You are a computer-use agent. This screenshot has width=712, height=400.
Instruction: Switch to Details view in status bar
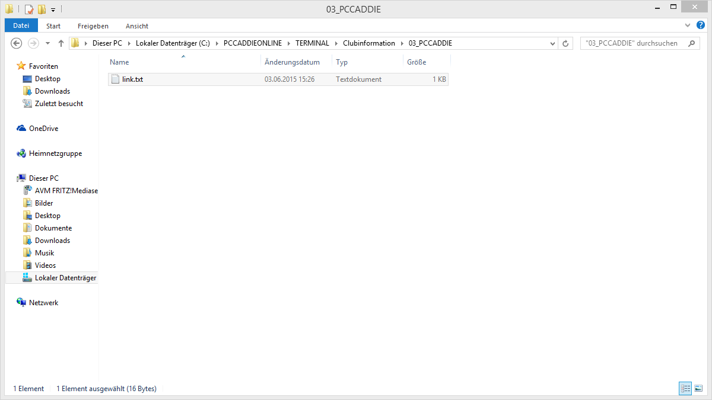pos(686,389)
